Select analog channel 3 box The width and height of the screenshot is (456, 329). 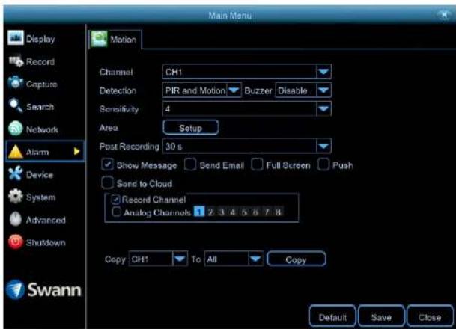[222, 212]
